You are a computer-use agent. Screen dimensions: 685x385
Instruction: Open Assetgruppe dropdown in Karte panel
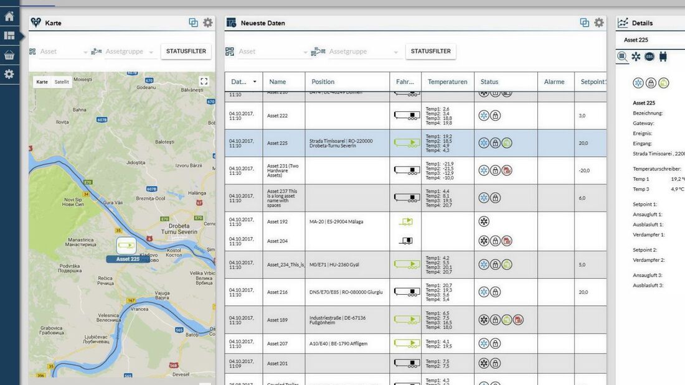tap(130, 52)
